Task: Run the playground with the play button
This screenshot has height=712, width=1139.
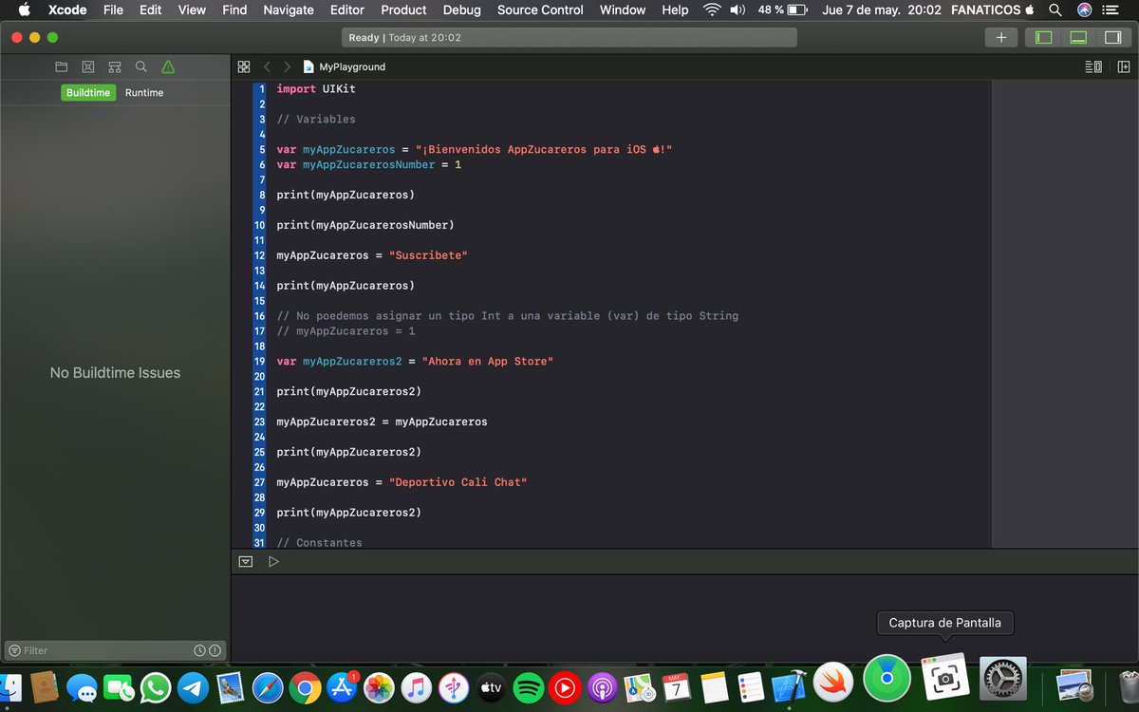Action: [273, 561]
